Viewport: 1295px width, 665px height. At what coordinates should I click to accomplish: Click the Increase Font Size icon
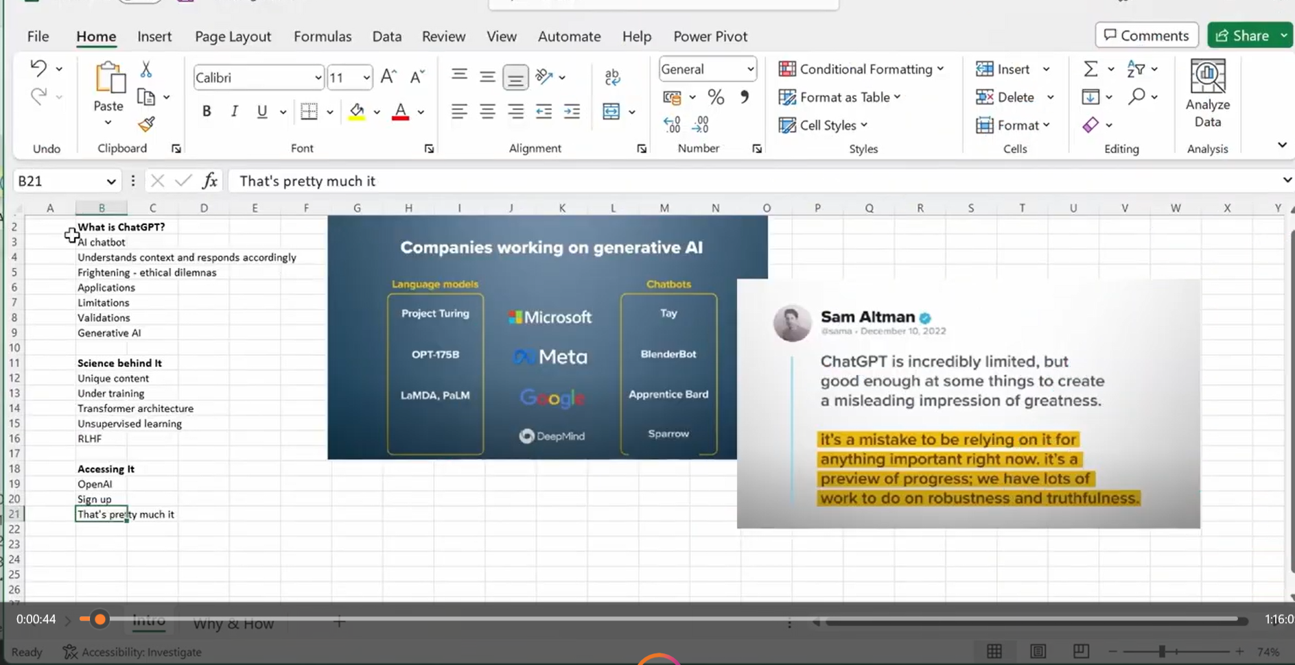388,77
